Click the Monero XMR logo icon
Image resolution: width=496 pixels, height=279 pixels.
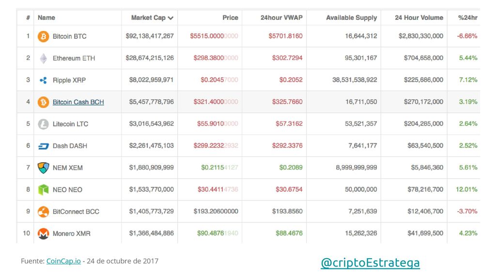click(x=43, y=234)
